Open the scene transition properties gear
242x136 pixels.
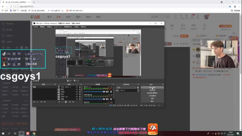138,88
